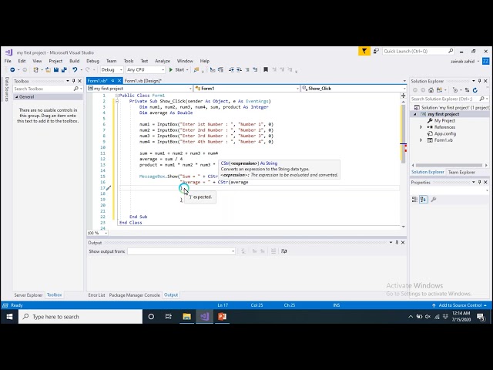This screenshot has width=493, height=370.
Task: Open the 100 % zoom dropdown
Action: pos(98,233)
